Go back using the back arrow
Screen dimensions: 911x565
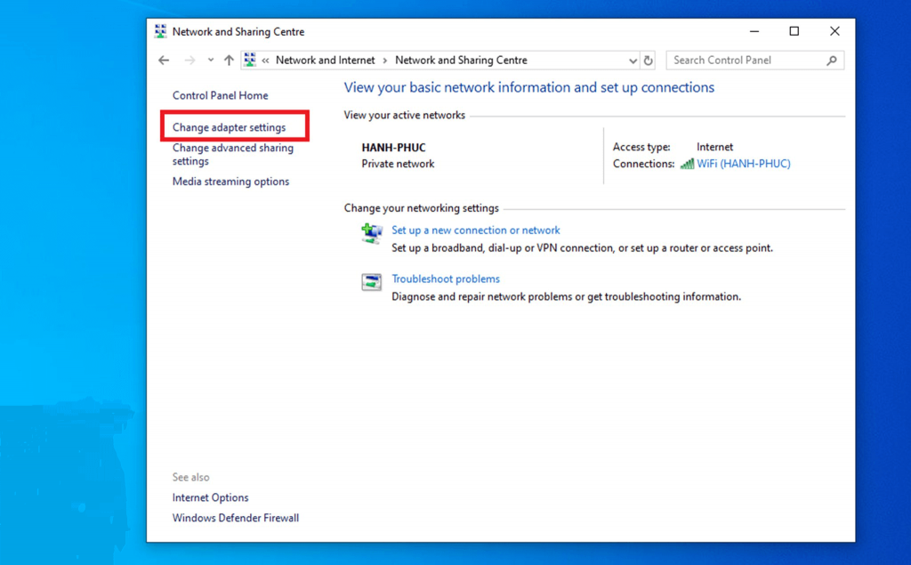164,61
